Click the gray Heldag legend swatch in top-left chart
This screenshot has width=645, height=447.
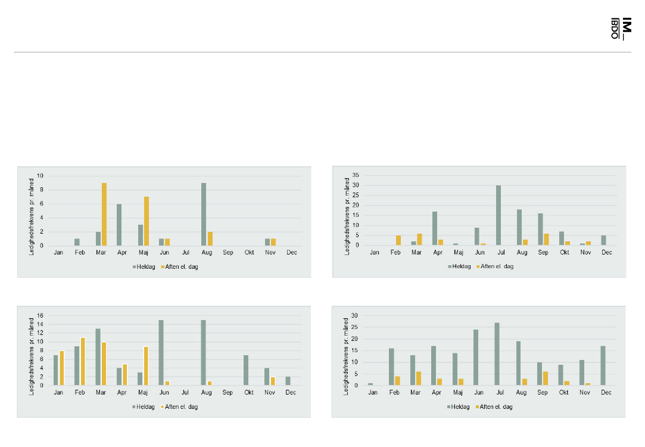[134, 267]
